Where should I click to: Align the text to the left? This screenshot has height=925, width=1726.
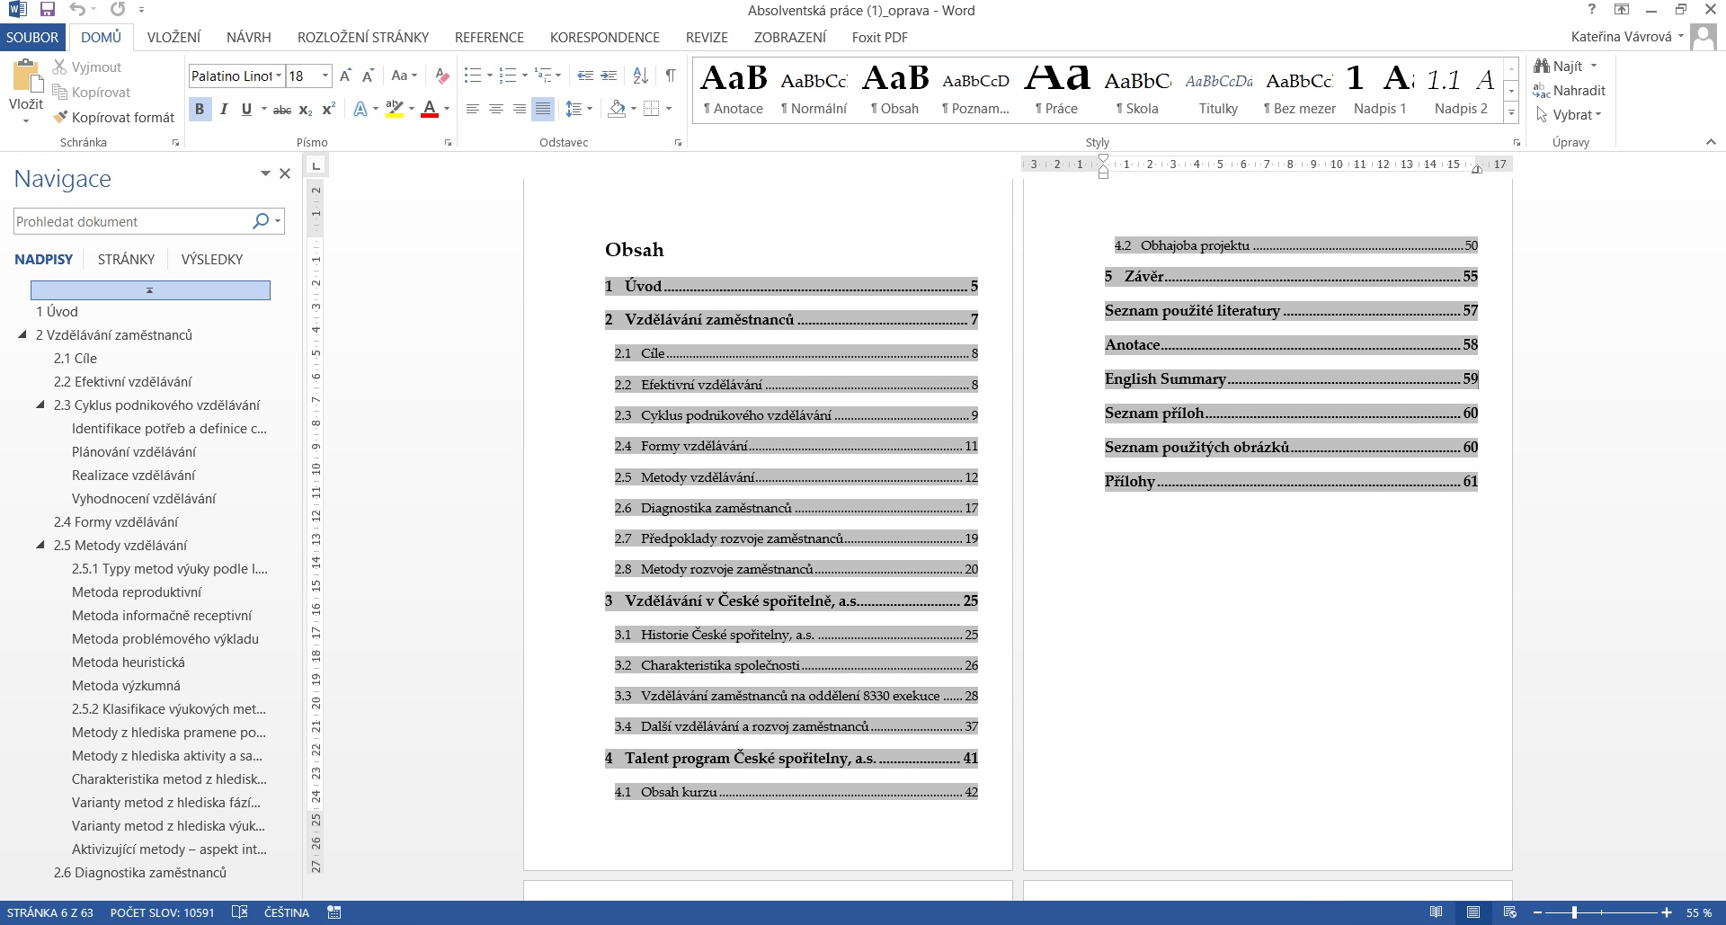[x=472, y=109]
